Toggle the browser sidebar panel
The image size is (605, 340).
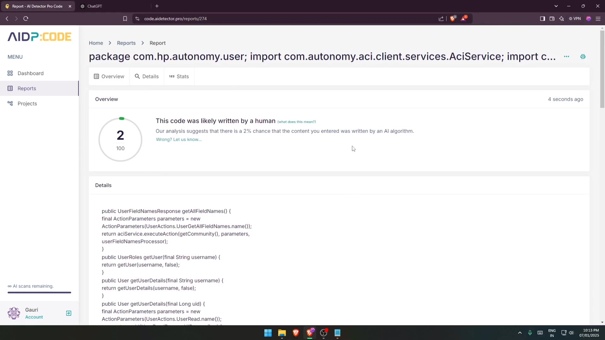pyautogui.click(x=542, y=19)
